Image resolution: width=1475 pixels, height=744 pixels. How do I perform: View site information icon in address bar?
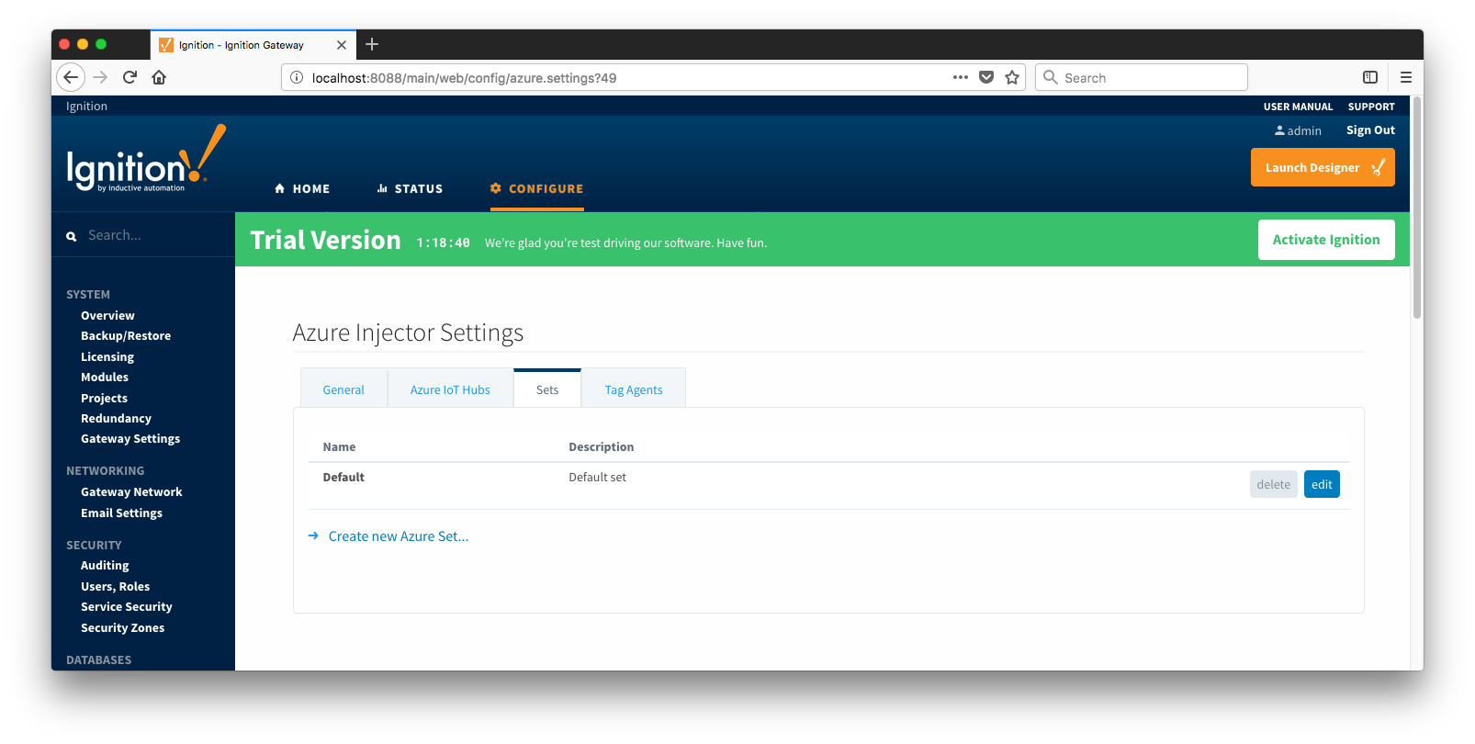(297, 77)
